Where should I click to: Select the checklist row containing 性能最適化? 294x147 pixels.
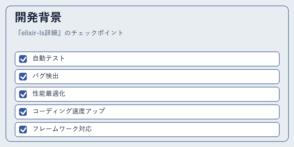pos(147,94)
